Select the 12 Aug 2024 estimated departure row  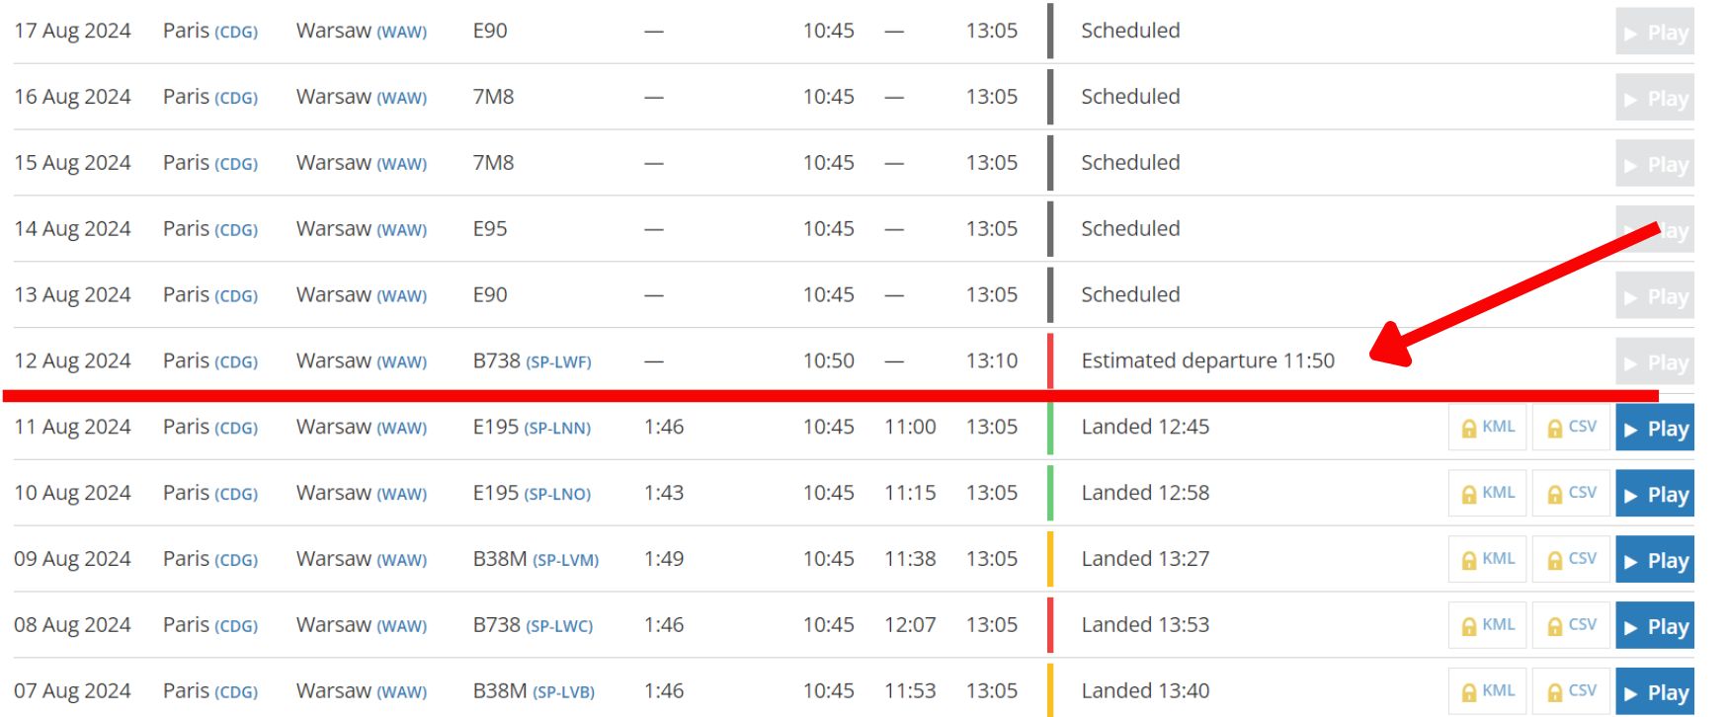click(1207, 361)
